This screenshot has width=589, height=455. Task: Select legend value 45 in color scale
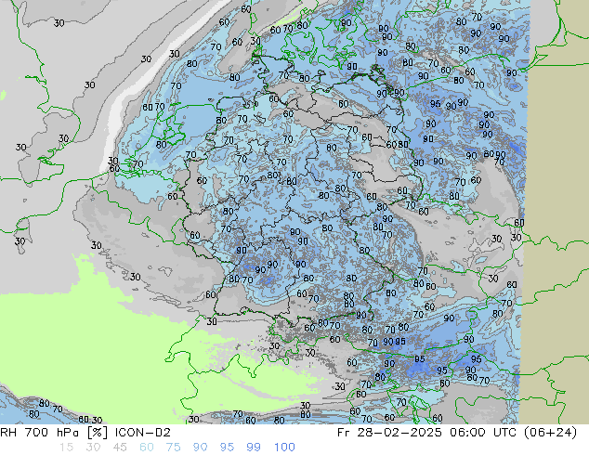tap(120, 448)
